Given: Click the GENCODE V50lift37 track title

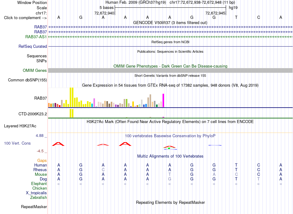Looking at the screenshot, I should (170, 23).
